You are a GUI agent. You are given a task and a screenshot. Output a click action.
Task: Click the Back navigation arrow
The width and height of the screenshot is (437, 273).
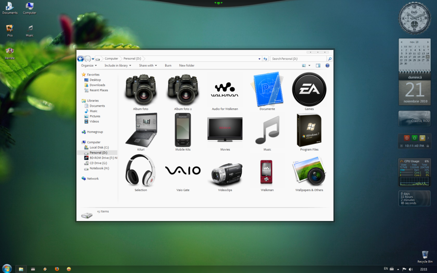pyautogui.click(x=80, y=59)
